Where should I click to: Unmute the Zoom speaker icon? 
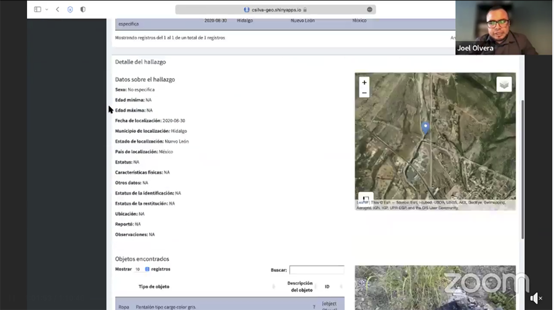536,298
